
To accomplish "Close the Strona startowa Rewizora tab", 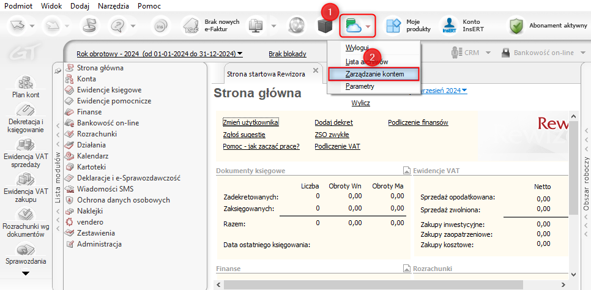I will click(316, 70).
